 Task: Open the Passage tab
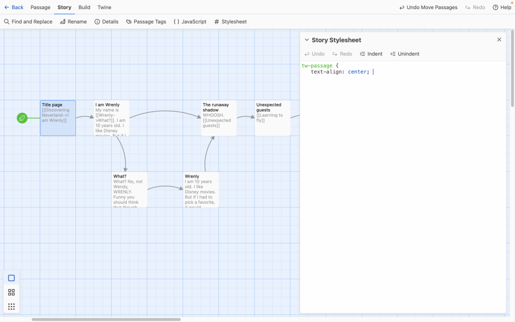(x=40, y=8)
